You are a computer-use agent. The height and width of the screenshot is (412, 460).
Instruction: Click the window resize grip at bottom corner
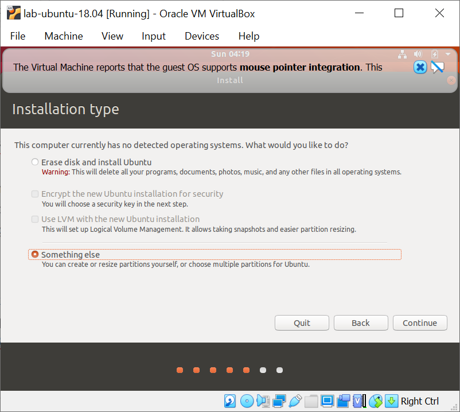coord(454,407)
